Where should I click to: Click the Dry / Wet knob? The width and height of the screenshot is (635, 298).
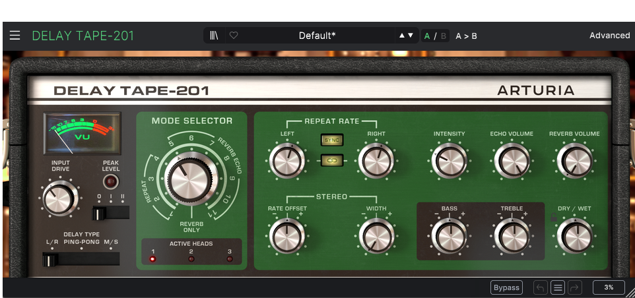click(x=575, y=236)
